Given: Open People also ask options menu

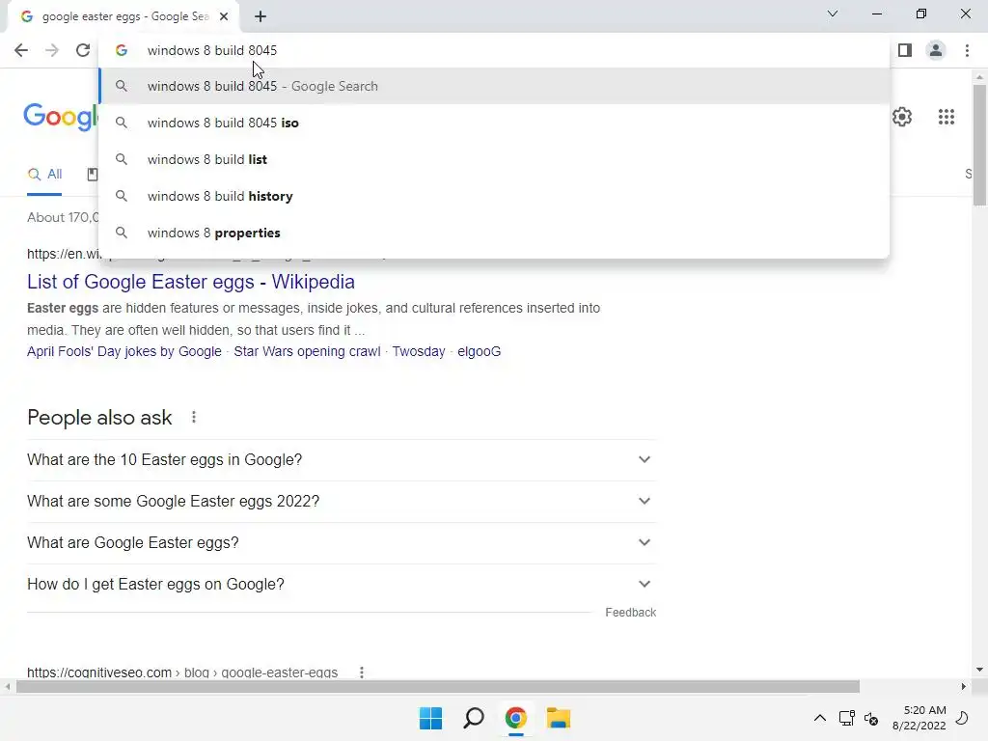Looking at the screenshot, I should pyautogui.click(x=194, y=417).
